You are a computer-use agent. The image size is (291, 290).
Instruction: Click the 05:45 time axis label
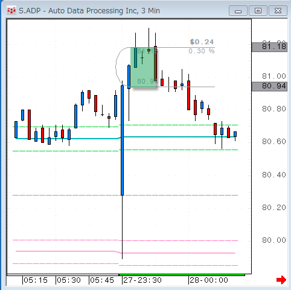coord(102,280)
